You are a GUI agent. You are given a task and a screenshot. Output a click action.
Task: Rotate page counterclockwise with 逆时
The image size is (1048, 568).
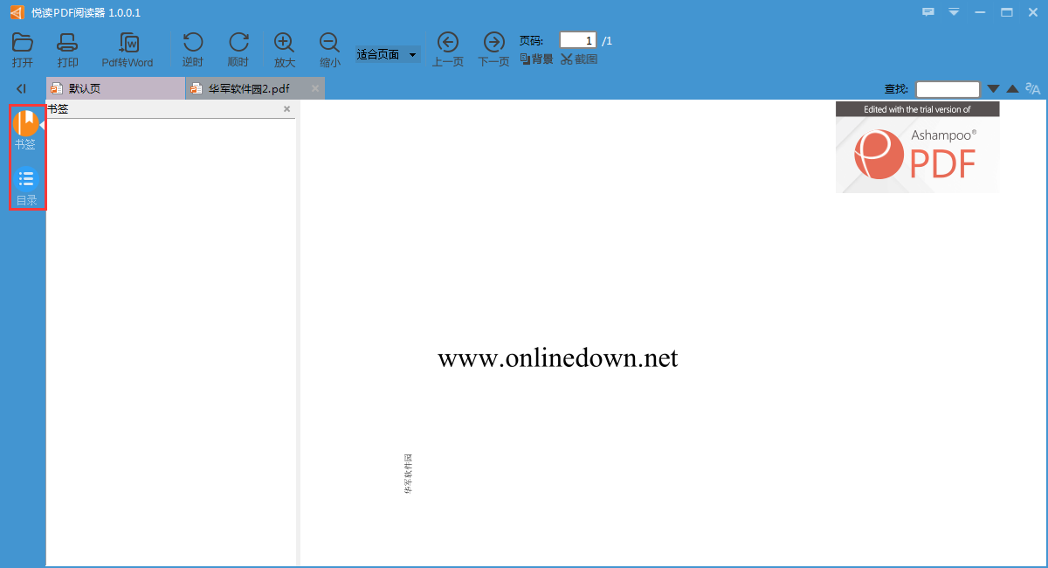point(192,43)
